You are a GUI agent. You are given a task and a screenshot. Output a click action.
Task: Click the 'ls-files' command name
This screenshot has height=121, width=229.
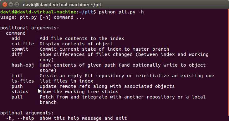[23, 81]
